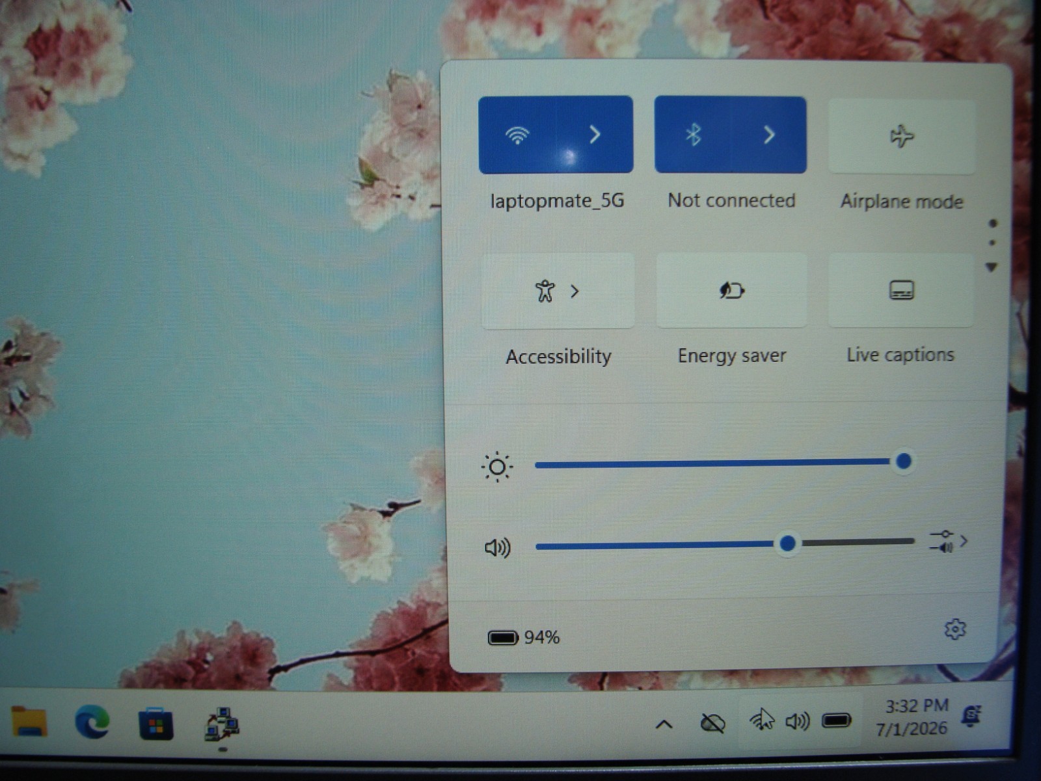Screen dimensions: 1041x781
Task: Click the cloud sync-off tray icon
Action: coord(712,722)
